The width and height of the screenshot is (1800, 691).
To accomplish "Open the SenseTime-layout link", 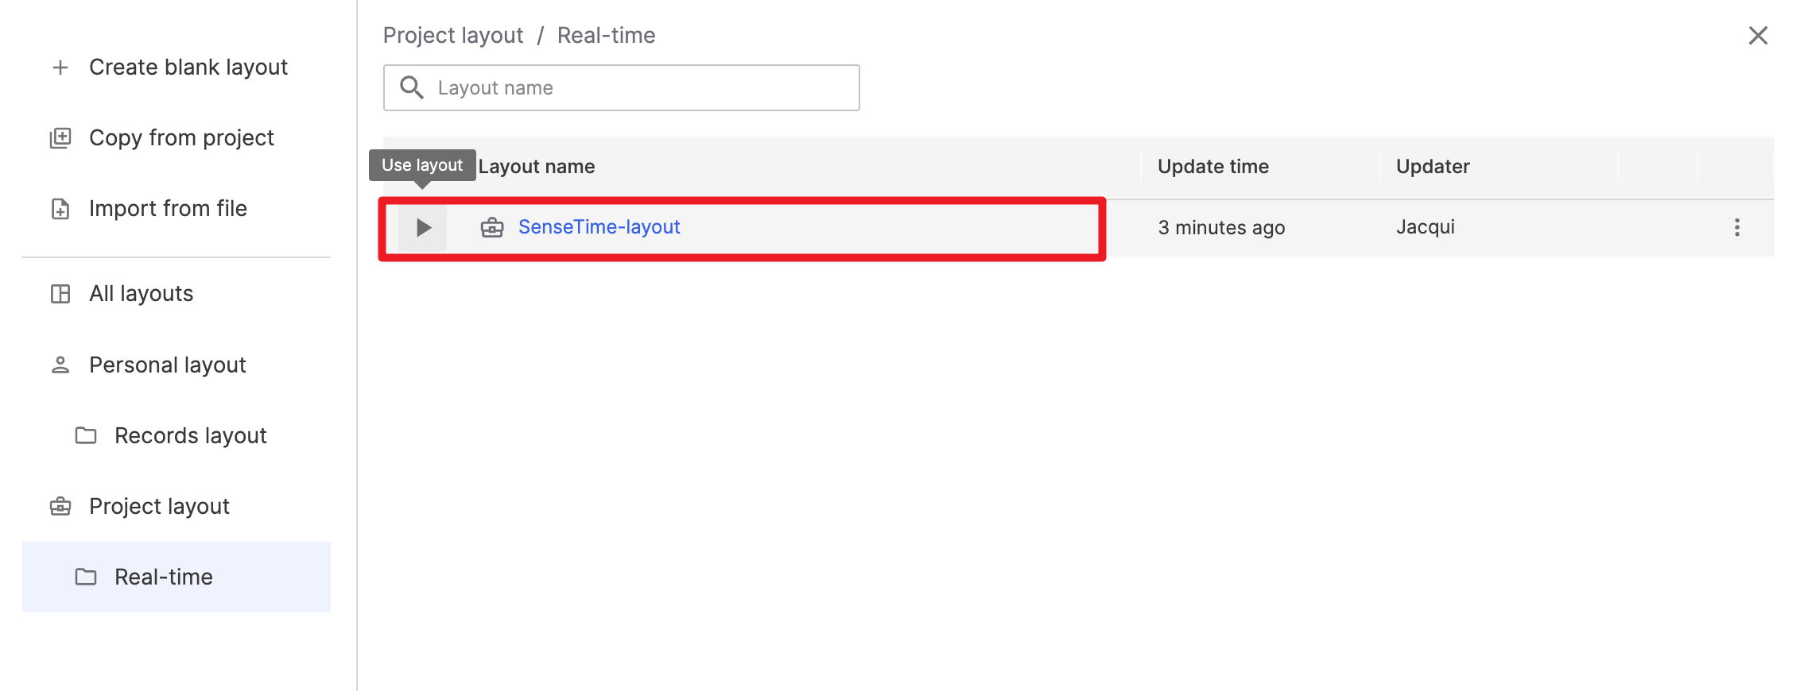I will coord(599,227).
